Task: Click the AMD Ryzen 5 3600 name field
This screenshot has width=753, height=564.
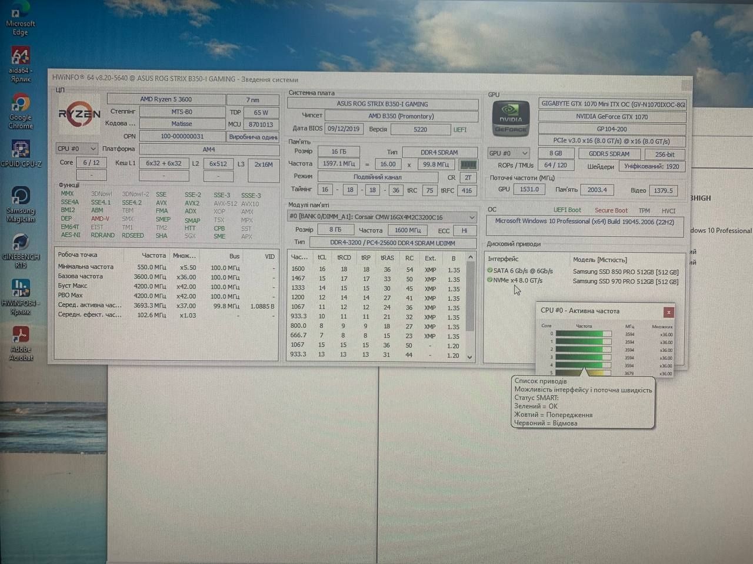Action: (x=166, y=99)
